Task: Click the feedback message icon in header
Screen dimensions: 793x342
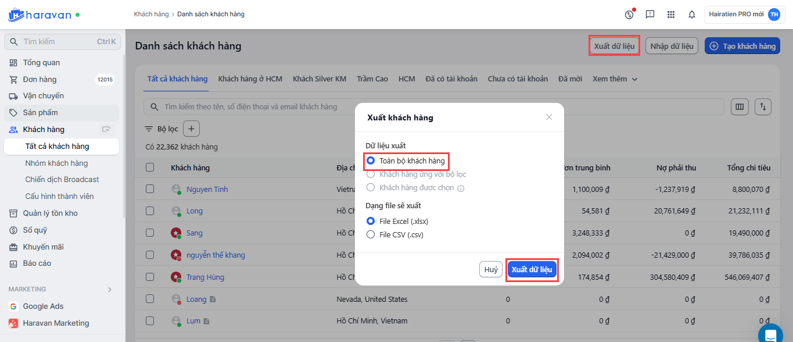Action: click(x=650, y=15)
